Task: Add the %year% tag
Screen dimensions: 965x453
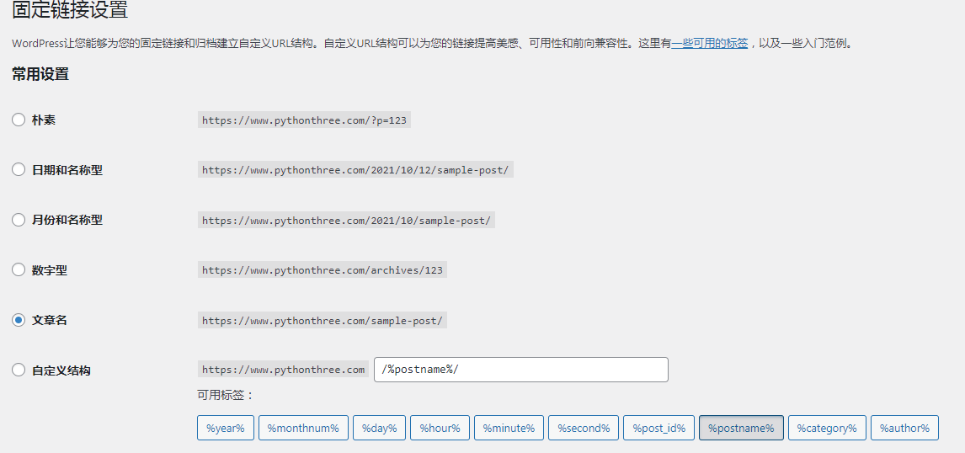Action: click(225, 428)
